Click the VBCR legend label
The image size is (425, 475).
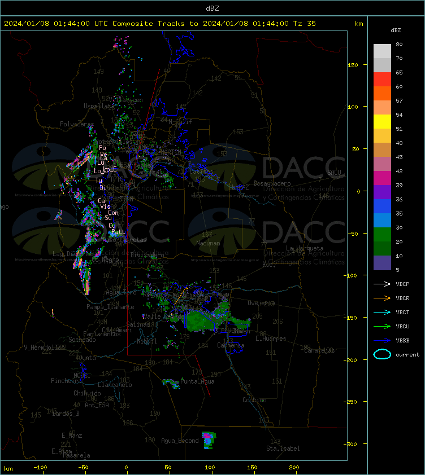tap(402, 298)
